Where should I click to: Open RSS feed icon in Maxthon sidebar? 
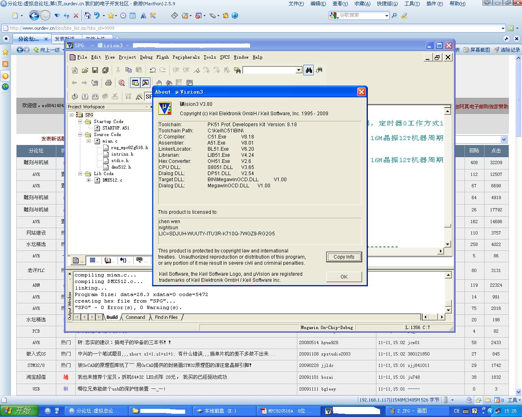point(5,64)
